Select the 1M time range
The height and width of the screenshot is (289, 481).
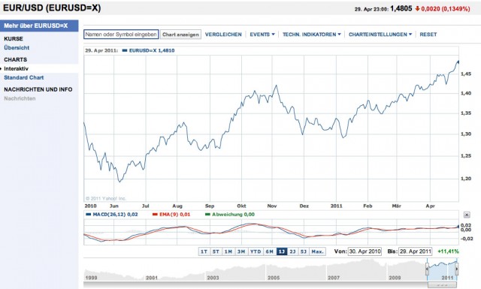coord(228,251)
